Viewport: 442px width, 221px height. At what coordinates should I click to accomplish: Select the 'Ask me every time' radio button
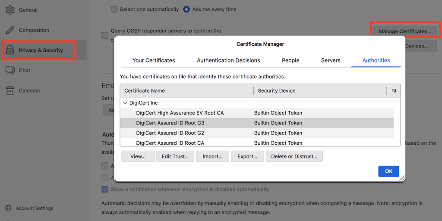186,9
